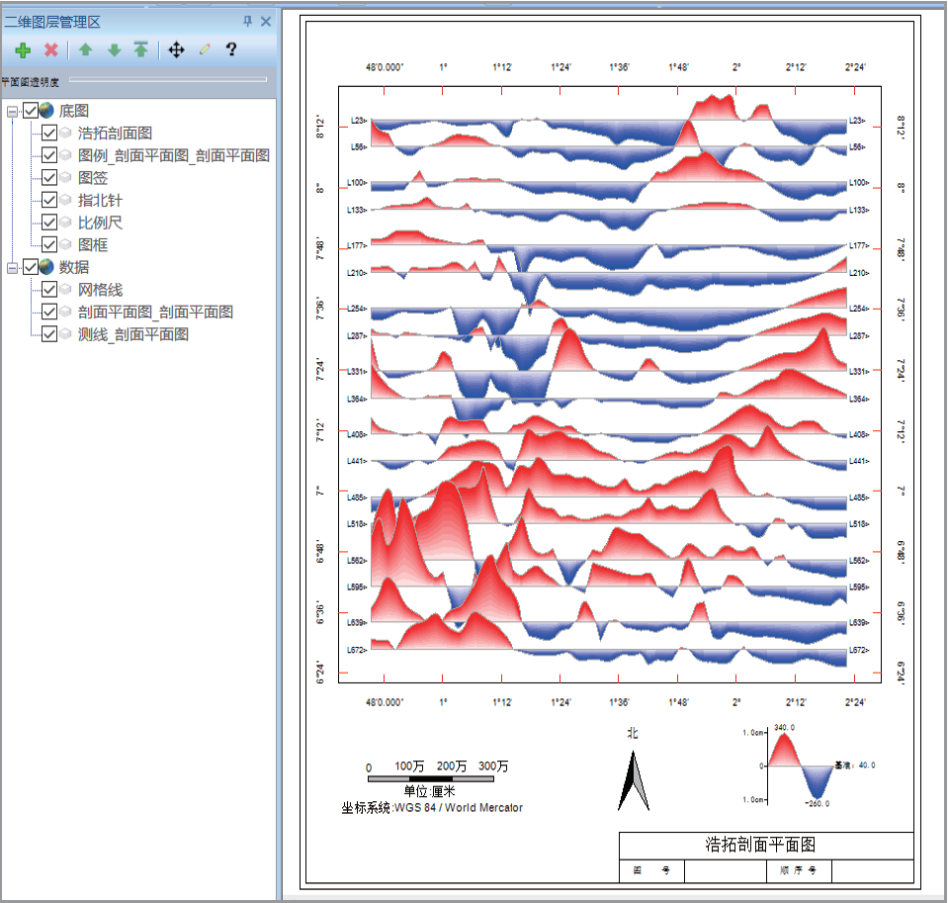948x903 pixels.
Task: Select the 图框 layer name
Action: [x=93, y=245]
